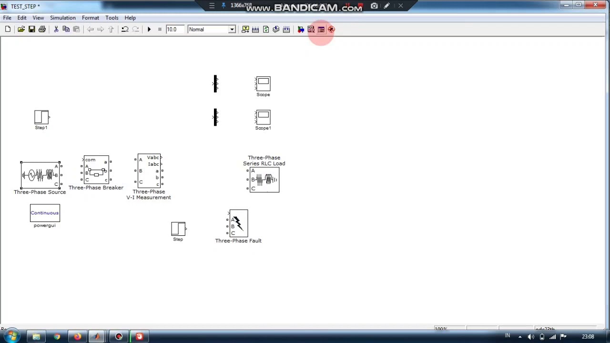Print the model using the printer icon
The height and width of the screenshot is (343, 610).
tap(42, 30)
